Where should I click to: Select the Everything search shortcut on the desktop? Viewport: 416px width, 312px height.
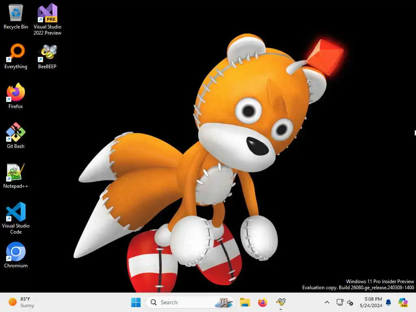16,56
